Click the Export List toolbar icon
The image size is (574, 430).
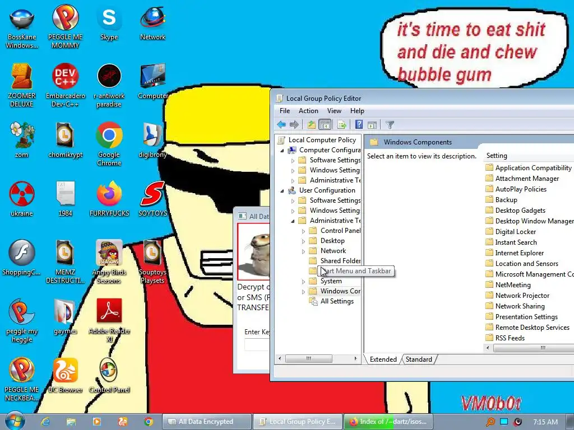pos(342,125)
